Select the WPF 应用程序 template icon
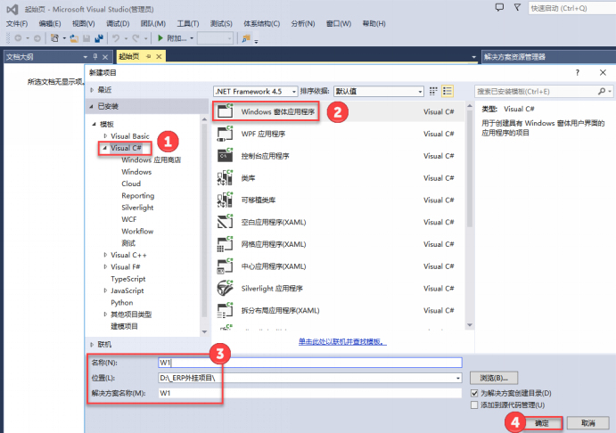 coord(225,134)
